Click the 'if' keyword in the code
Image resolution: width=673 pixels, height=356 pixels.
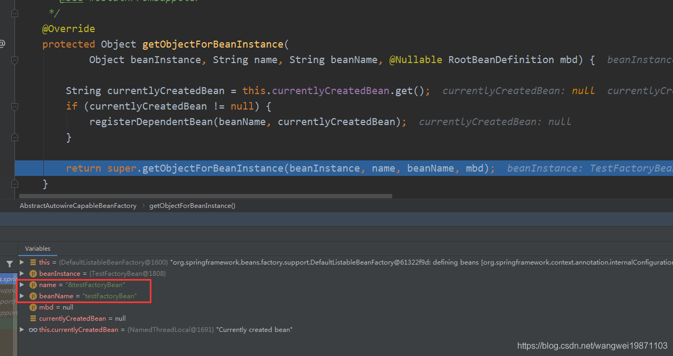point(72,106)
